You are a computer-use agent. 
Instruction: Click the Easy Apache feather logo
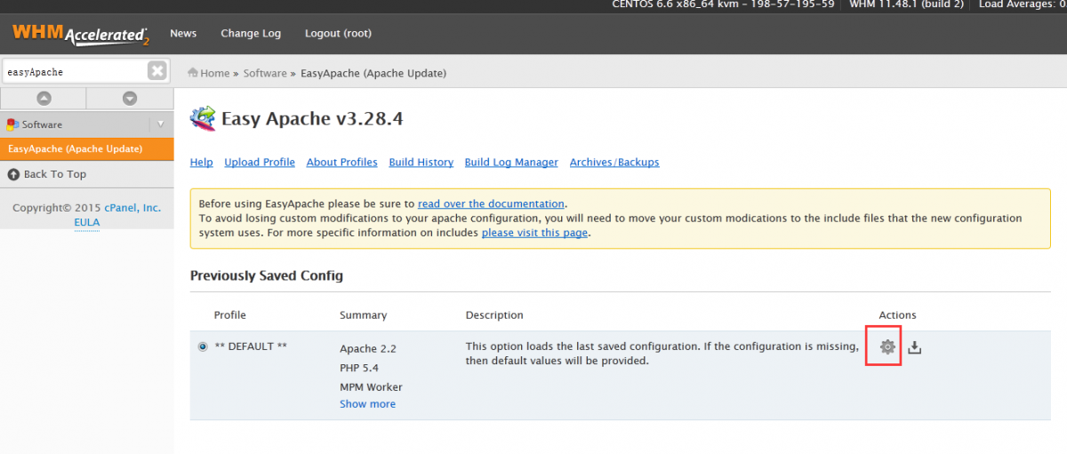[204, 118]
